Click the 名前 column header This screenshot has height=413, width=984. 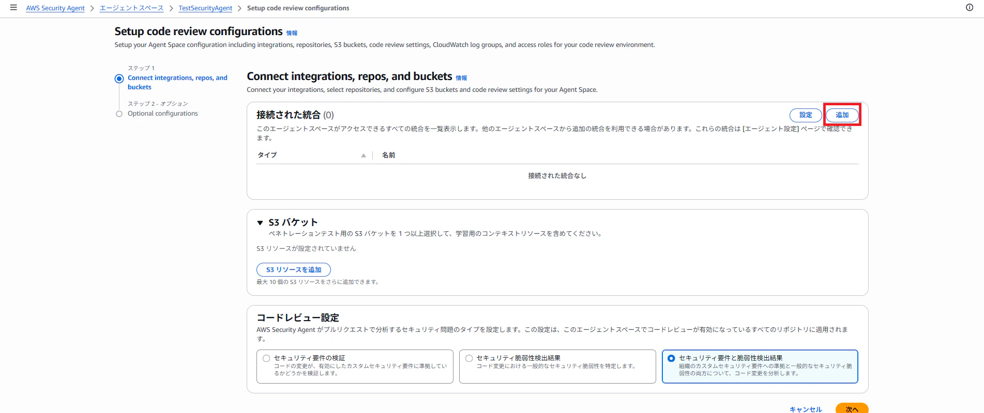coord(389,155)
